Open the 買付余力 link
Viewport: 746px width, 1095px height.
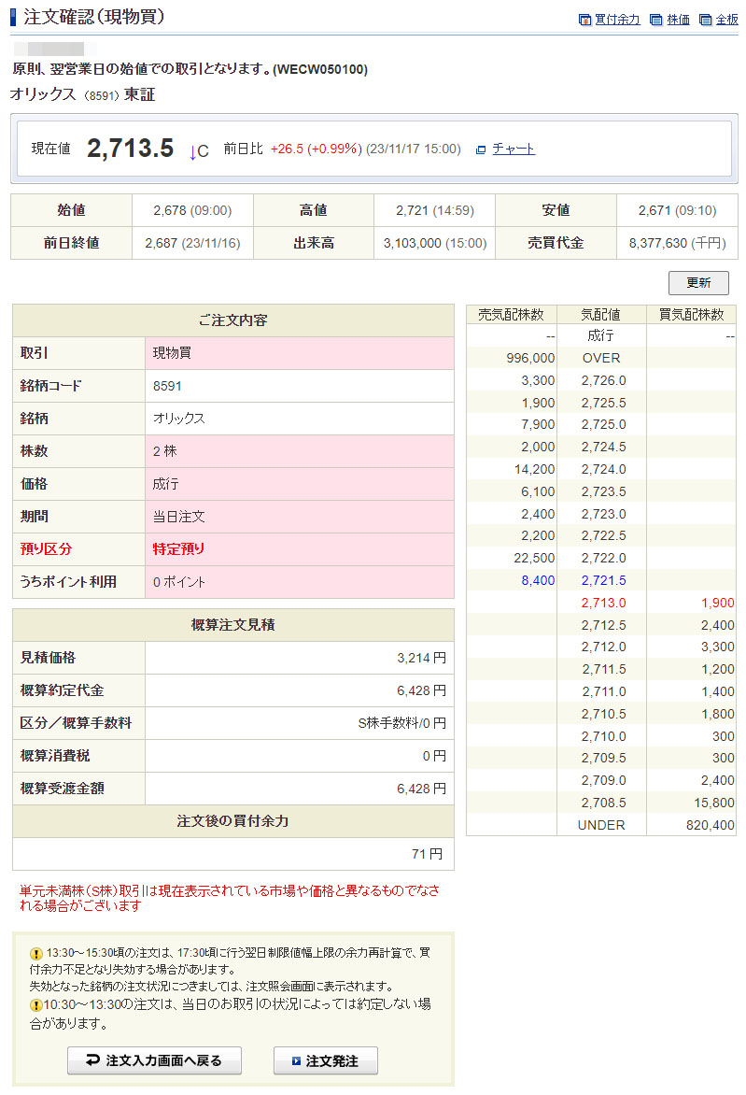point(617,20)
